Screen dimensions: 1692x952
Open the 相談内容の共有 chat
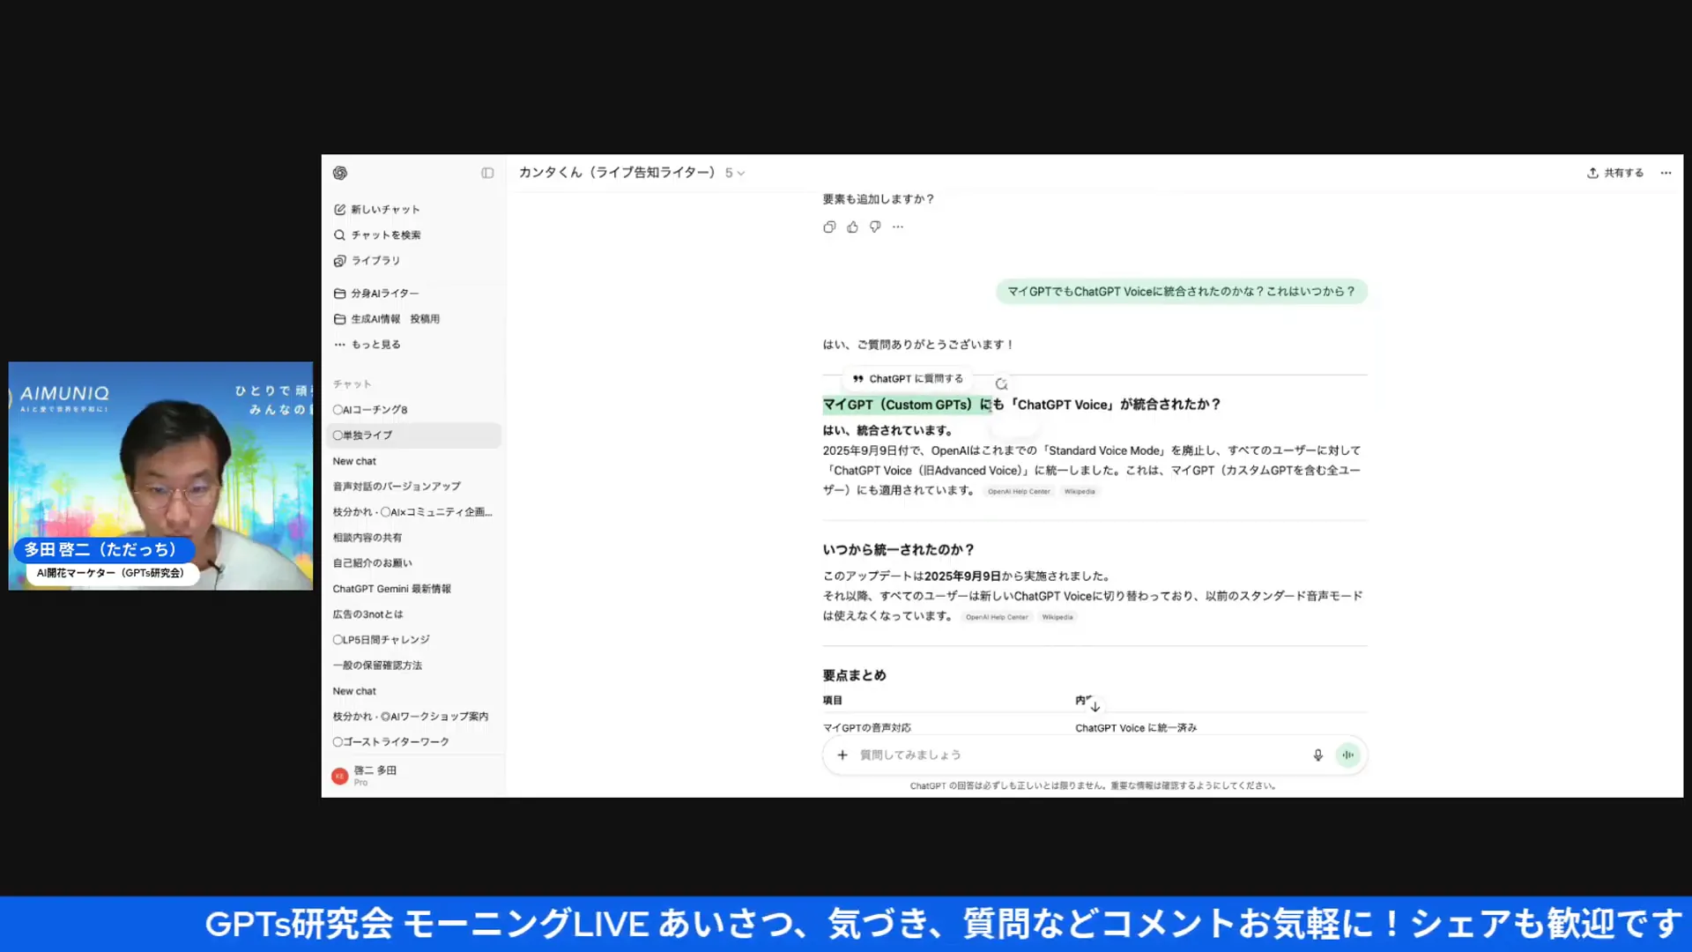click(414, 537)
